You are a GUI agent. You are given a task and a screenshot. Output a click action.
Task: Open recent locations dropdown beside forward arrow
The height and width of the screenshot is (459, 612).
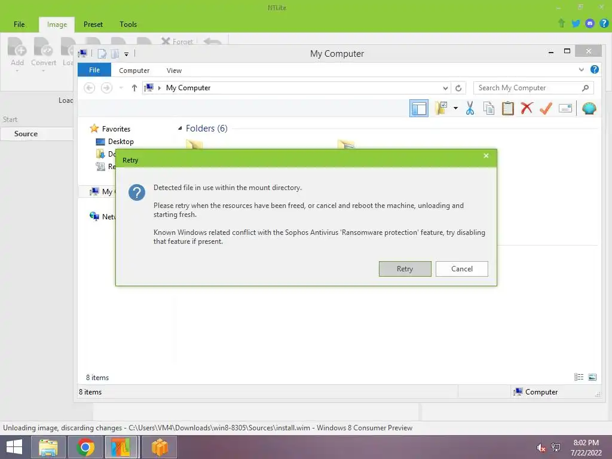point(121,88)
